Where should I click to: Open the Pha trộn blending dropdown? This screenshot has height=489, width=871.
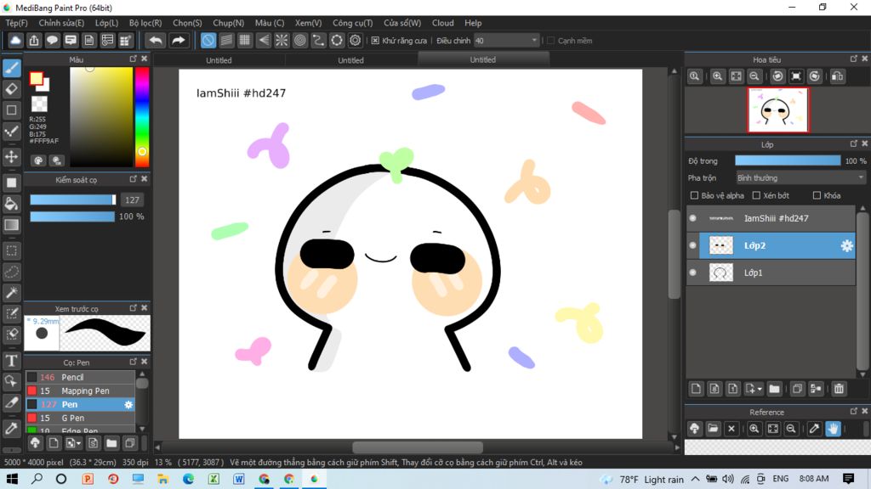[800, 178]
